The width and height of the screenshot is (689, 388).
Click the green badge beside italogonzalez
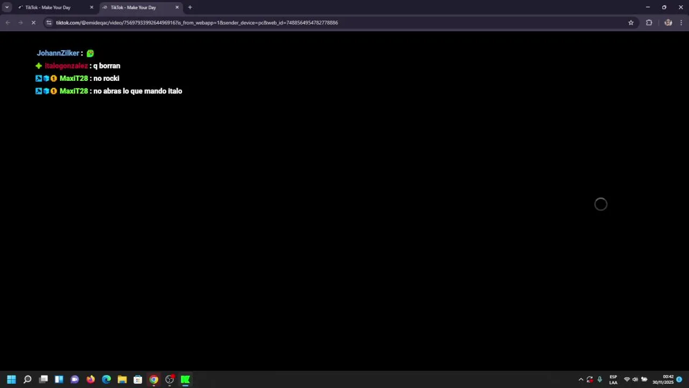(39, 66)
